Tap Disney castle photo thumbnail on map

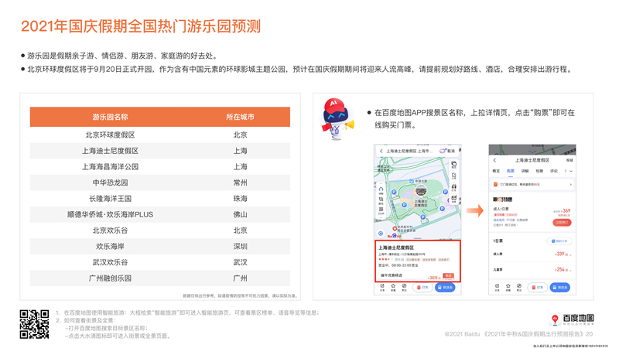(421, 189)
